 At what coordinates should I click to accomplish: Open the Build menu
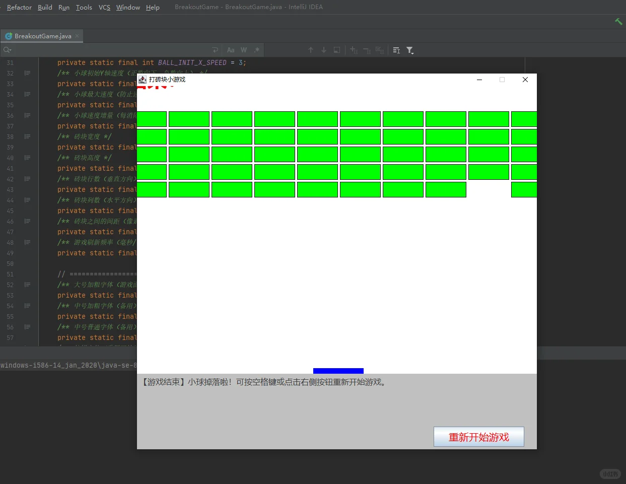(45, 7)
